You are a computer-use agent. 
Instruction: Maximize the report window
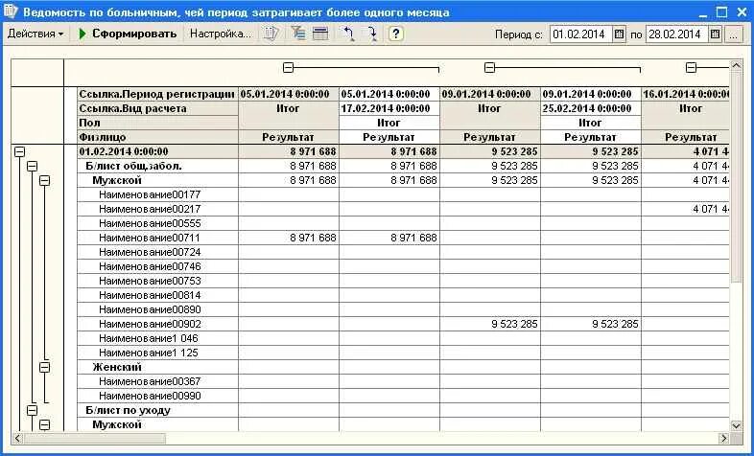point(721,11)
